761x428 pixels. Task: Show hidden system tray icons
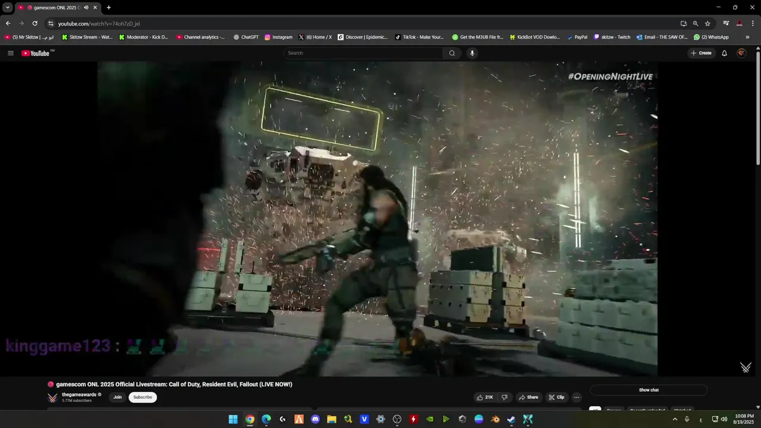pos(675,419)
